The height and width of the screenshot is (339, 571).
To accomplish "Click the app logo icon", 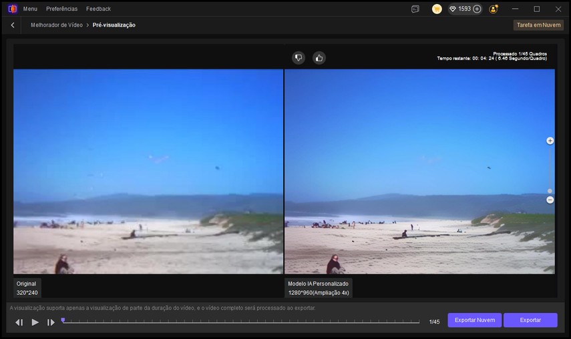I will click(13, 9).
